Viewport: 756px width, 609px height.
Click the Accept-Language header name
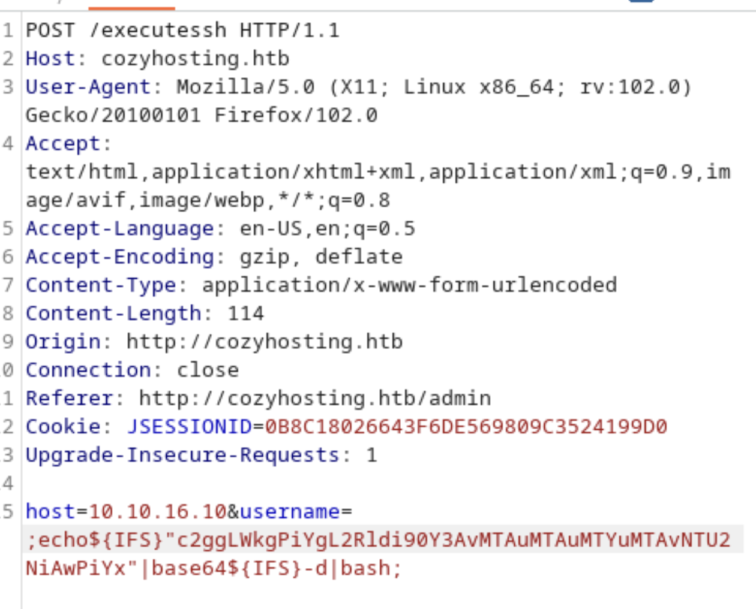pos(119,228)
